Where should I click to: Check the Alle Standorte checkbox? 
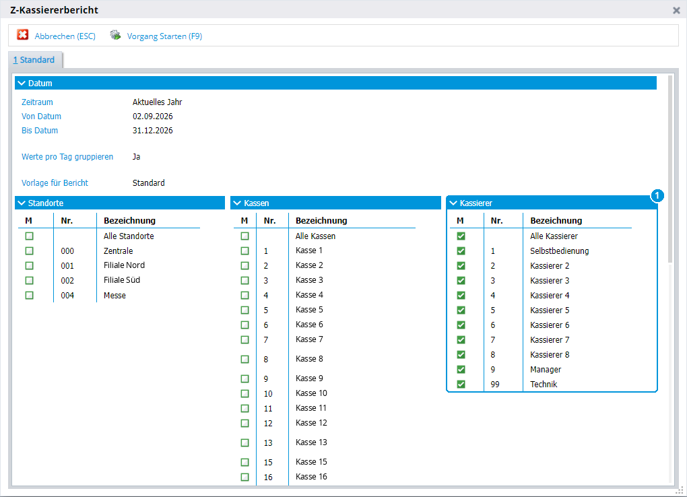[x=30, y=236]
